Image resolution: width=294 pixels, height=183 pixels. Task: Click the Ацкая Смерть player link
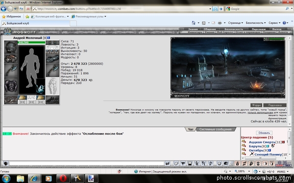click(262, 142)
